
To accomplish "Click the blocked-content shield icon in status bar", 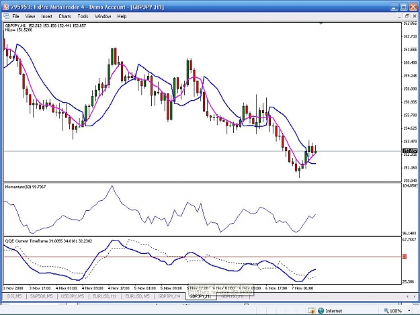I will (311, 311).
